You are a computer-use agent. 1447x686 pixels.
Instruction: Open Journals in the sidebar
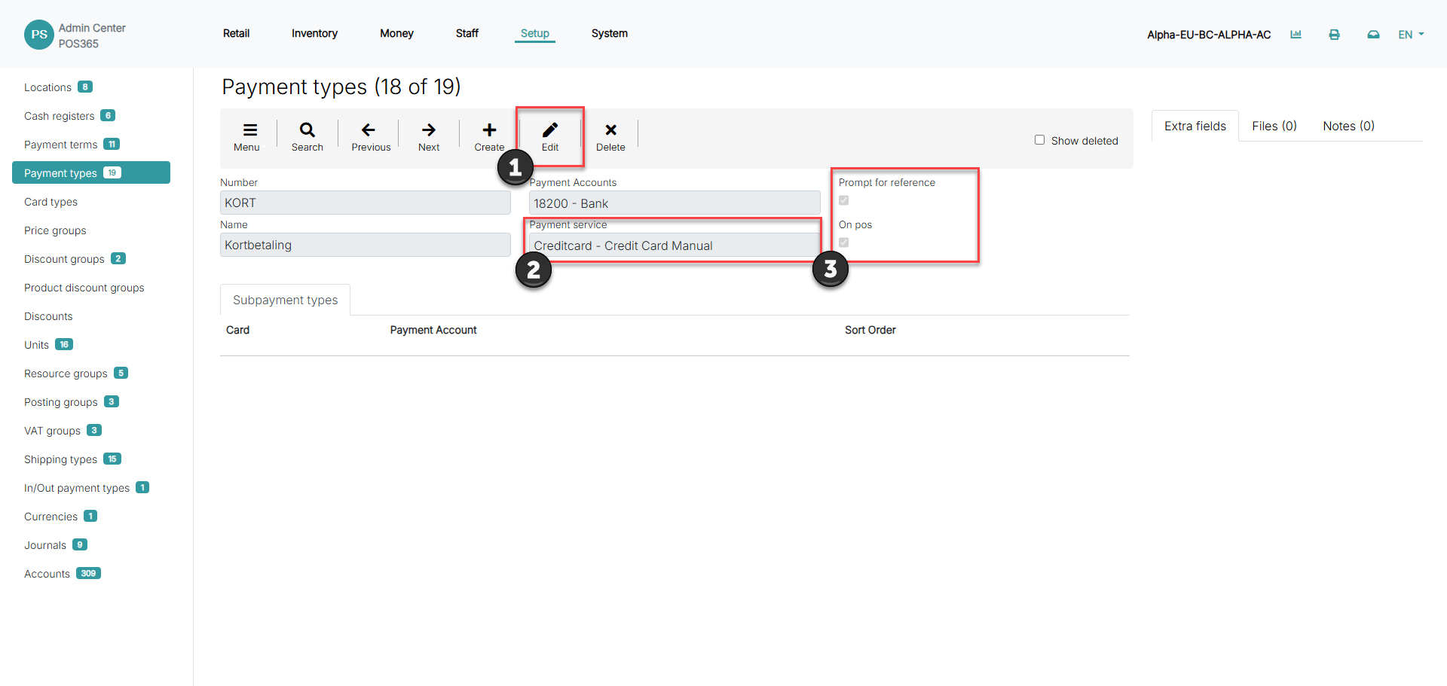coord(45,545)
